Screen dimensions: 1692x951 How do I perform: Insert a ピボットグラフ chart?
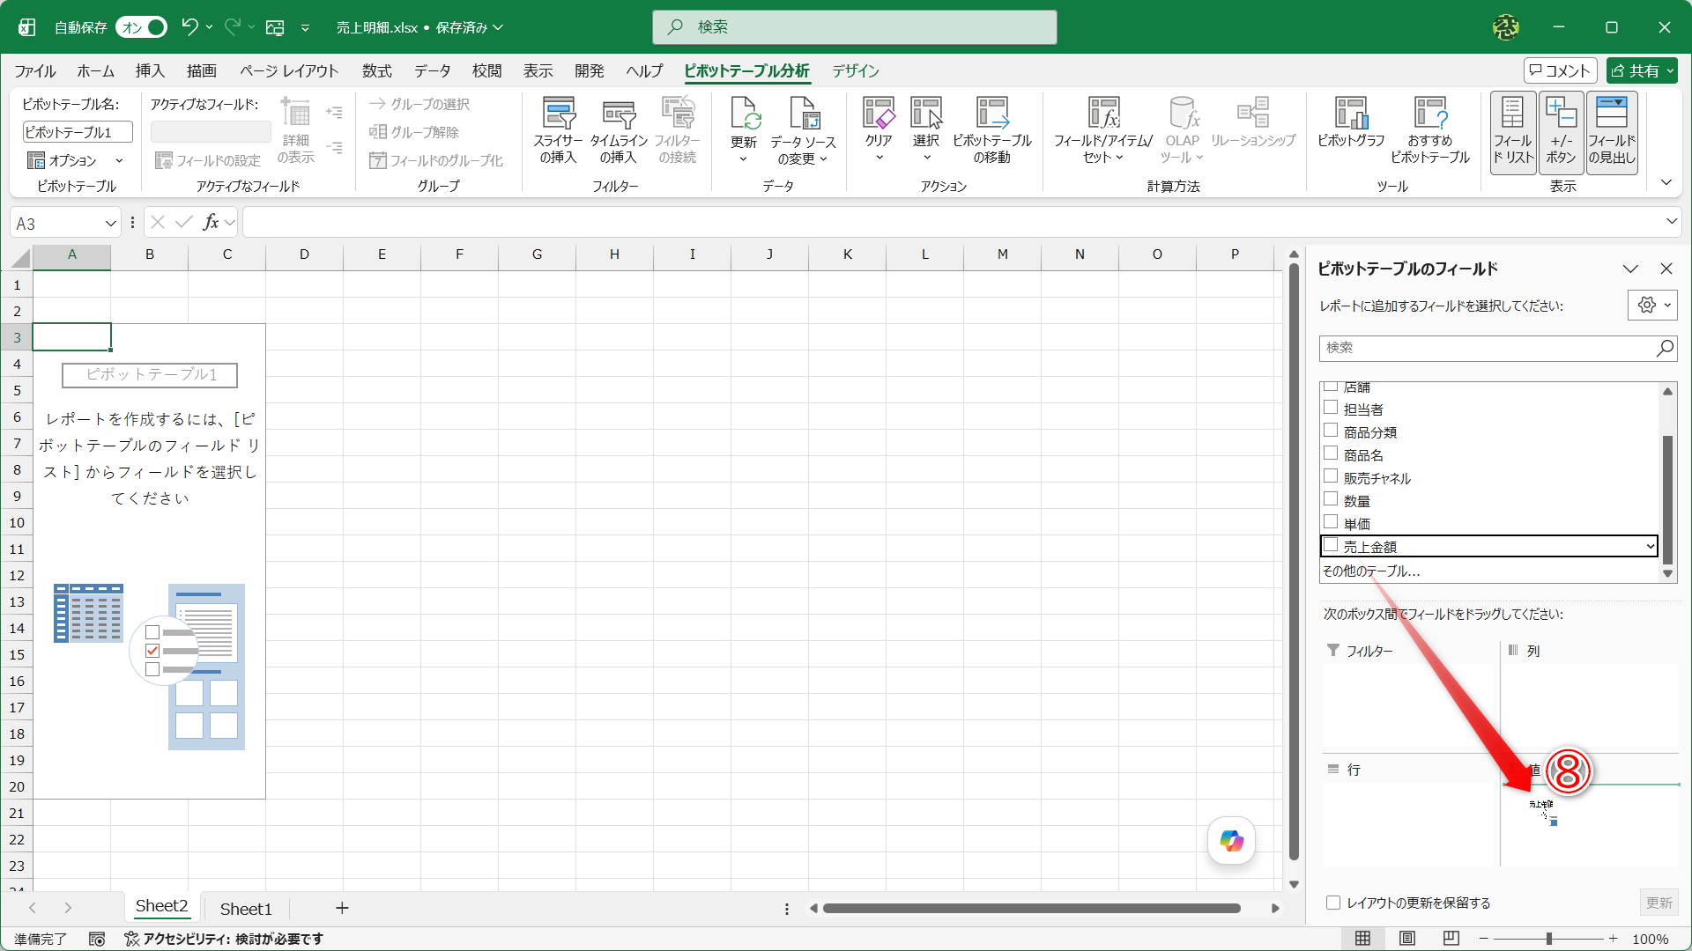[1351, 123]
